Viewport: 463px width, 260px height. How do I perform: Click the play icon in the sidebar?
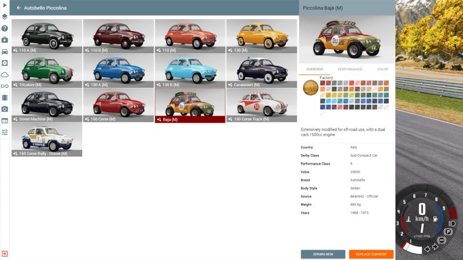click(x=5, y=5)
